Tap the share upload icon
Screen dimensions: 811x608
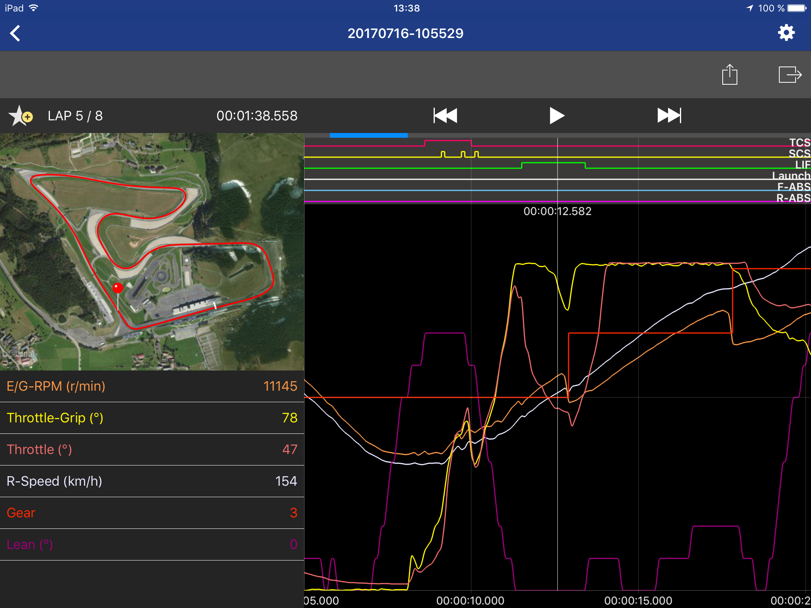pos(729,74)
